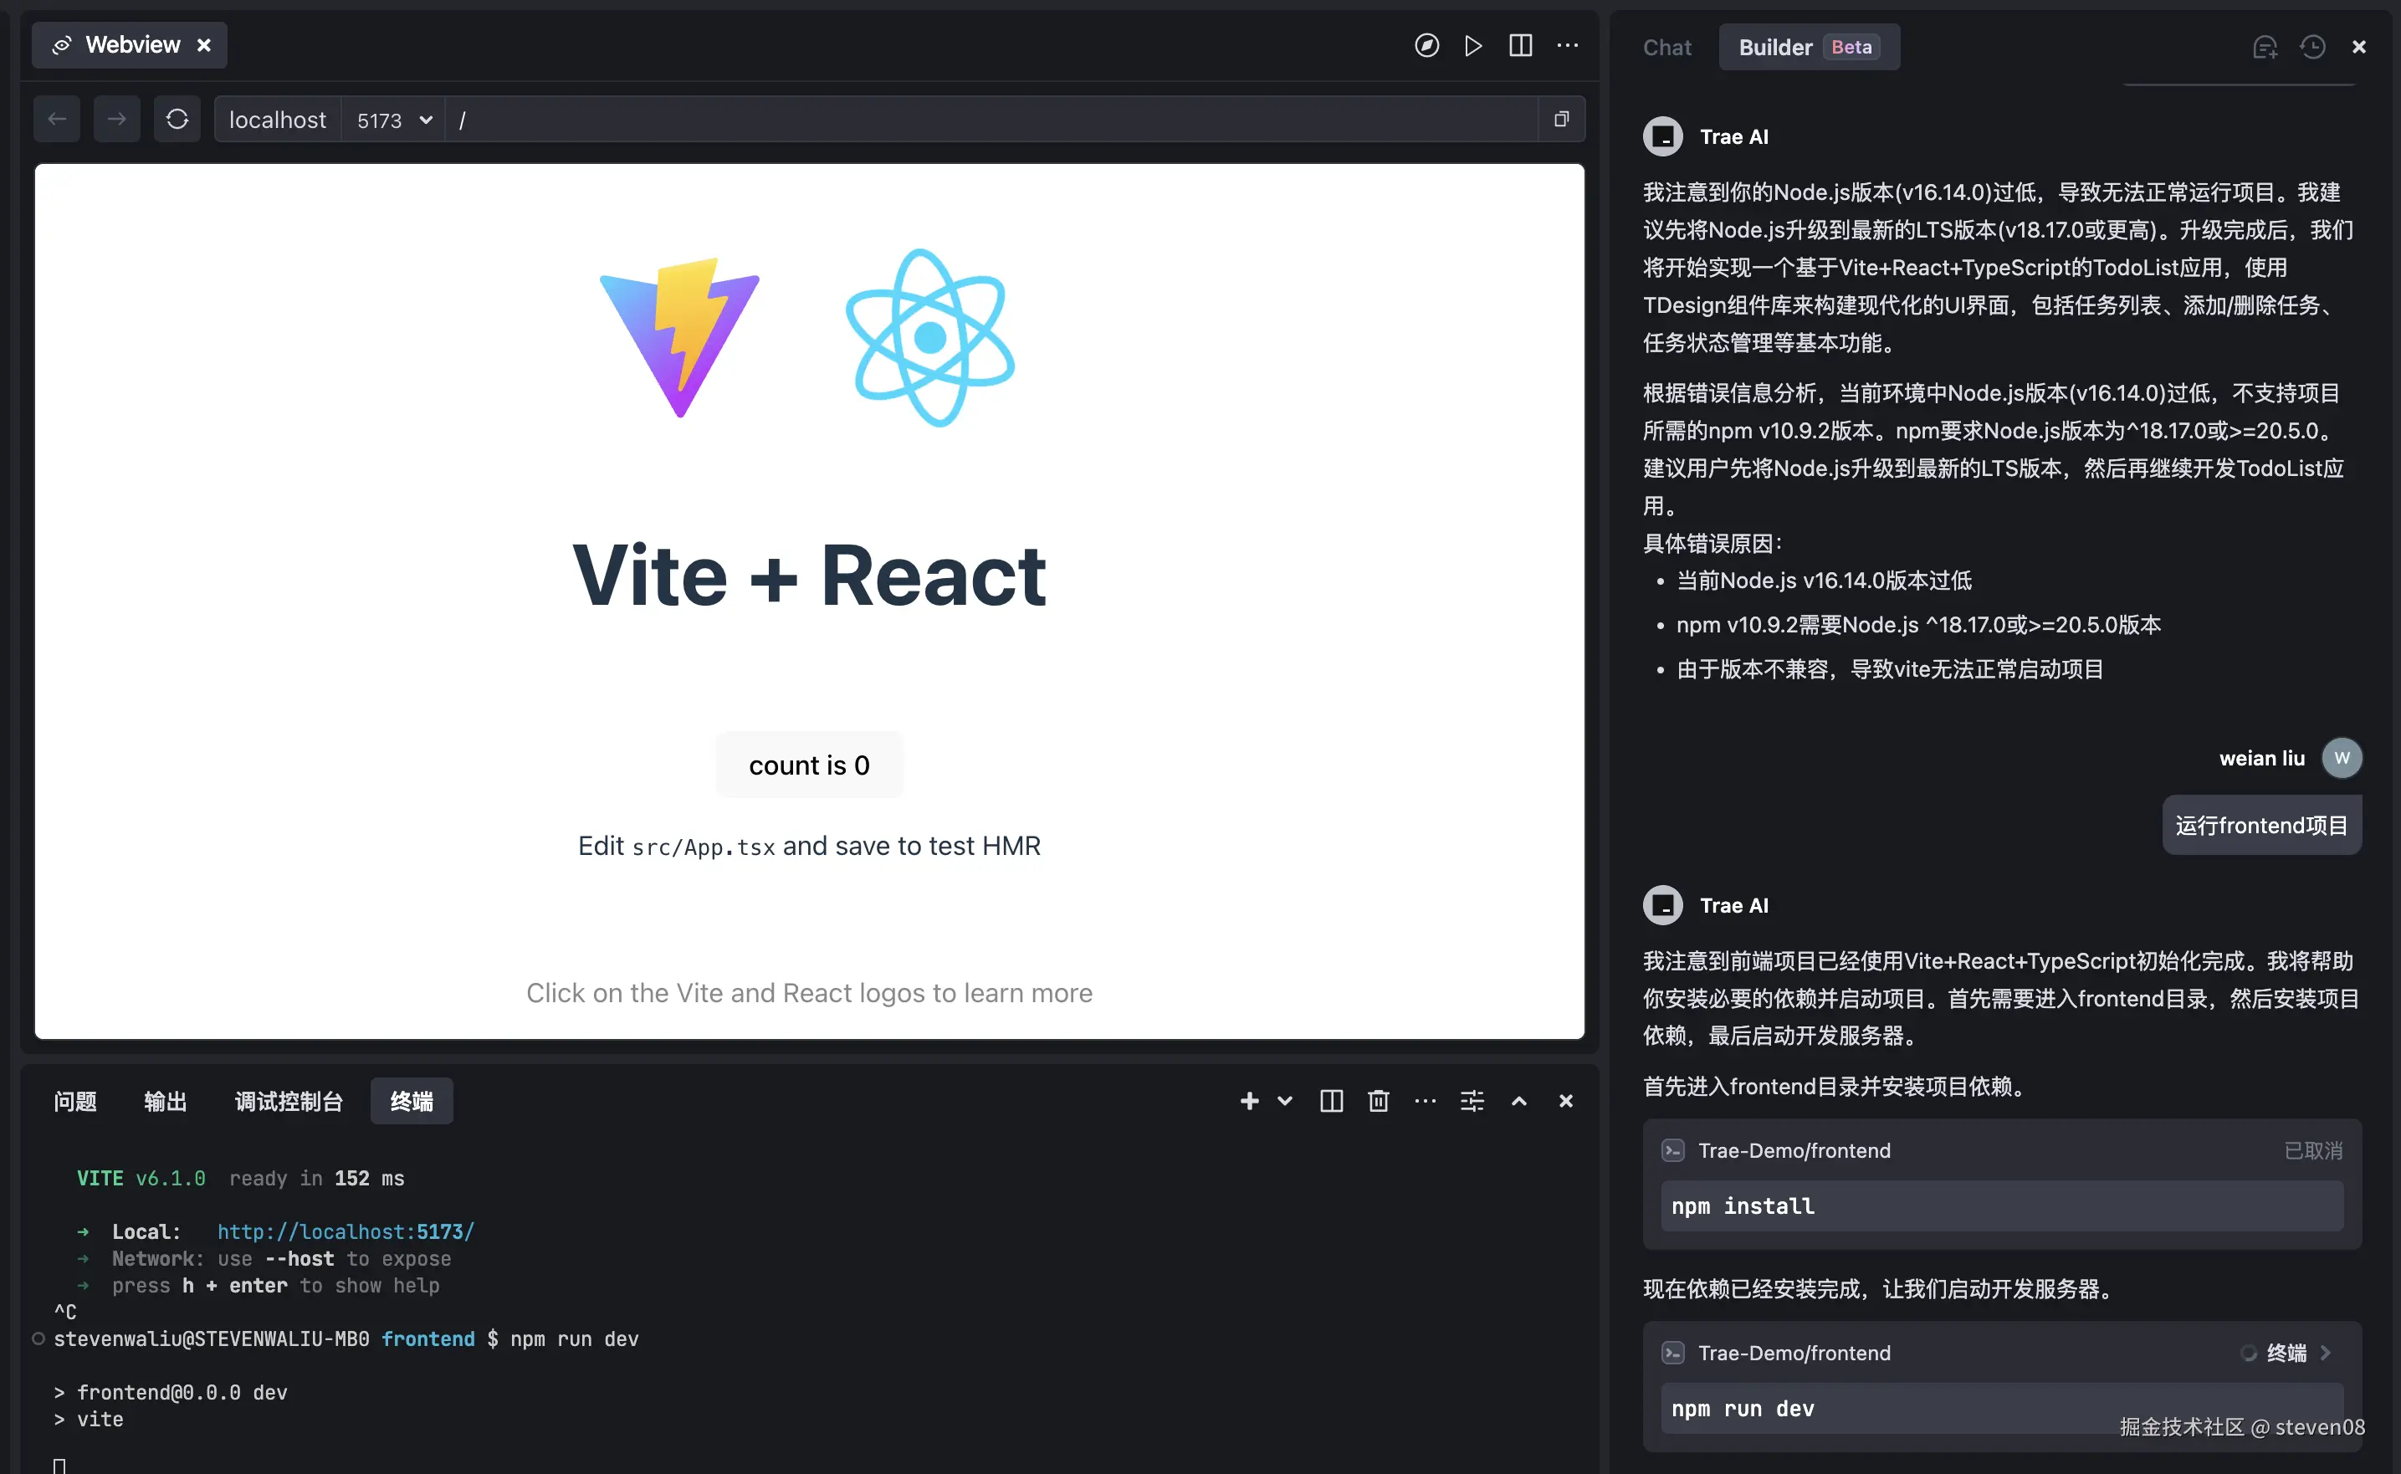
Task: Split the editor layout
Action: tap(1520, 46)
